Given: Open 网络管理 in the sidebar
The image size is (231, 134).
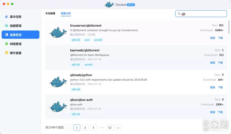Looking at the screenshot, I should [x=21, y=44].
